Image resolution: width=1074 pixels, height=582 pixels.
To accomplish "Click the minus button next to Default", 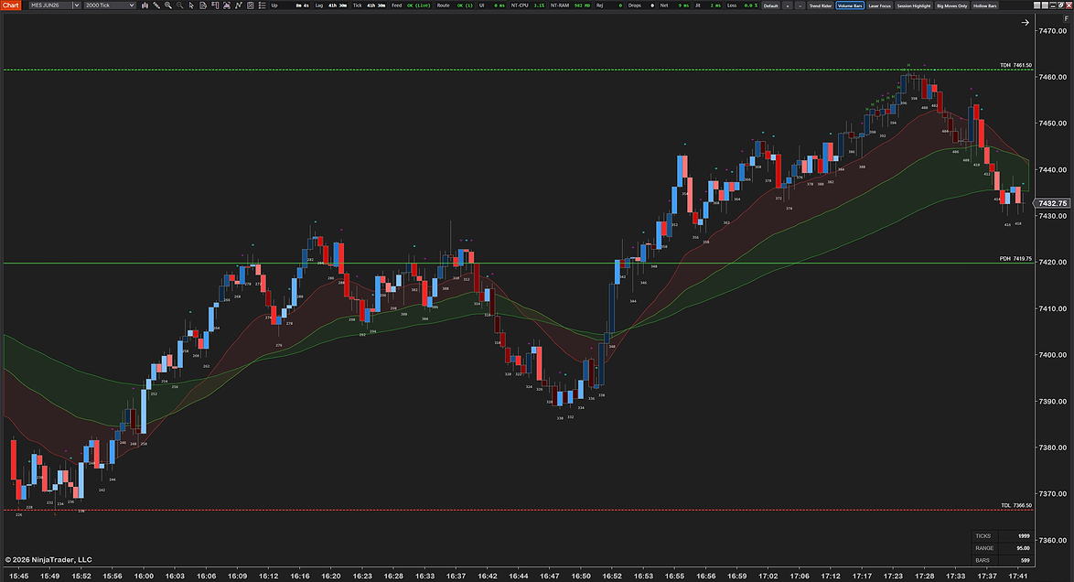I will [800, 5].
